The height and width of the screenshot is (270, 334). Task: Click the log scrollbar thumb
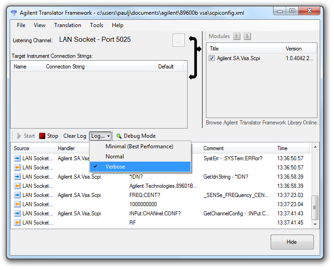315,208
